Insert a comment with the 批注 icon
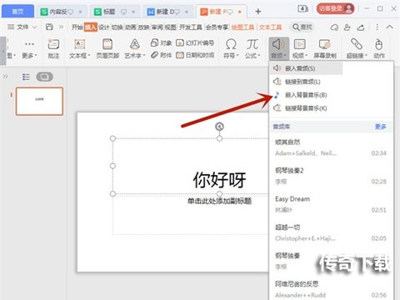Image resolution: width=400 pixels, height=300 pixels. pos(53,44)
